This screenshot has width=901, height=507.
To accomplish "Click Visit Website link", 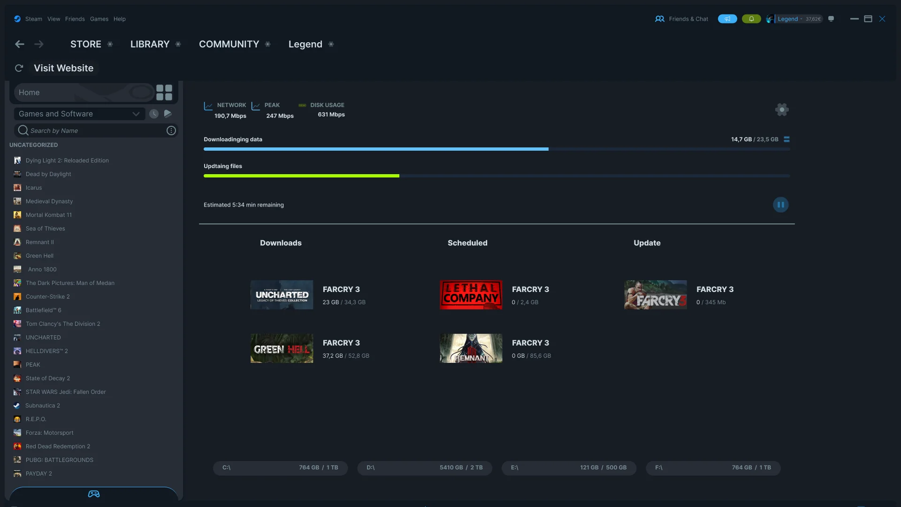I will pos(63,68).
